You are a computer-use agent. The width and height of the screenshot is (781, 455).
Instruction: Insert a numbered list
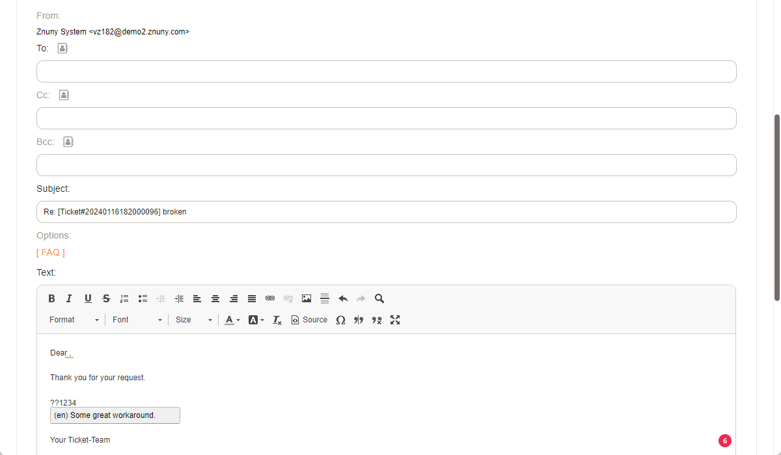coord(124,299)
